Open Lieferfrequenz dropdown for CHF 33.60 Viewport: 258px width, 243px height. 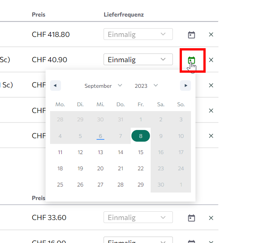[x=138, y=217]
